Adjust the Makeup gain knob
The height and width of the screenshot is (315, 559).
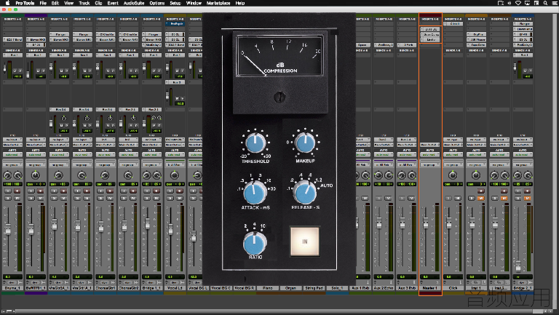point(305,143)
